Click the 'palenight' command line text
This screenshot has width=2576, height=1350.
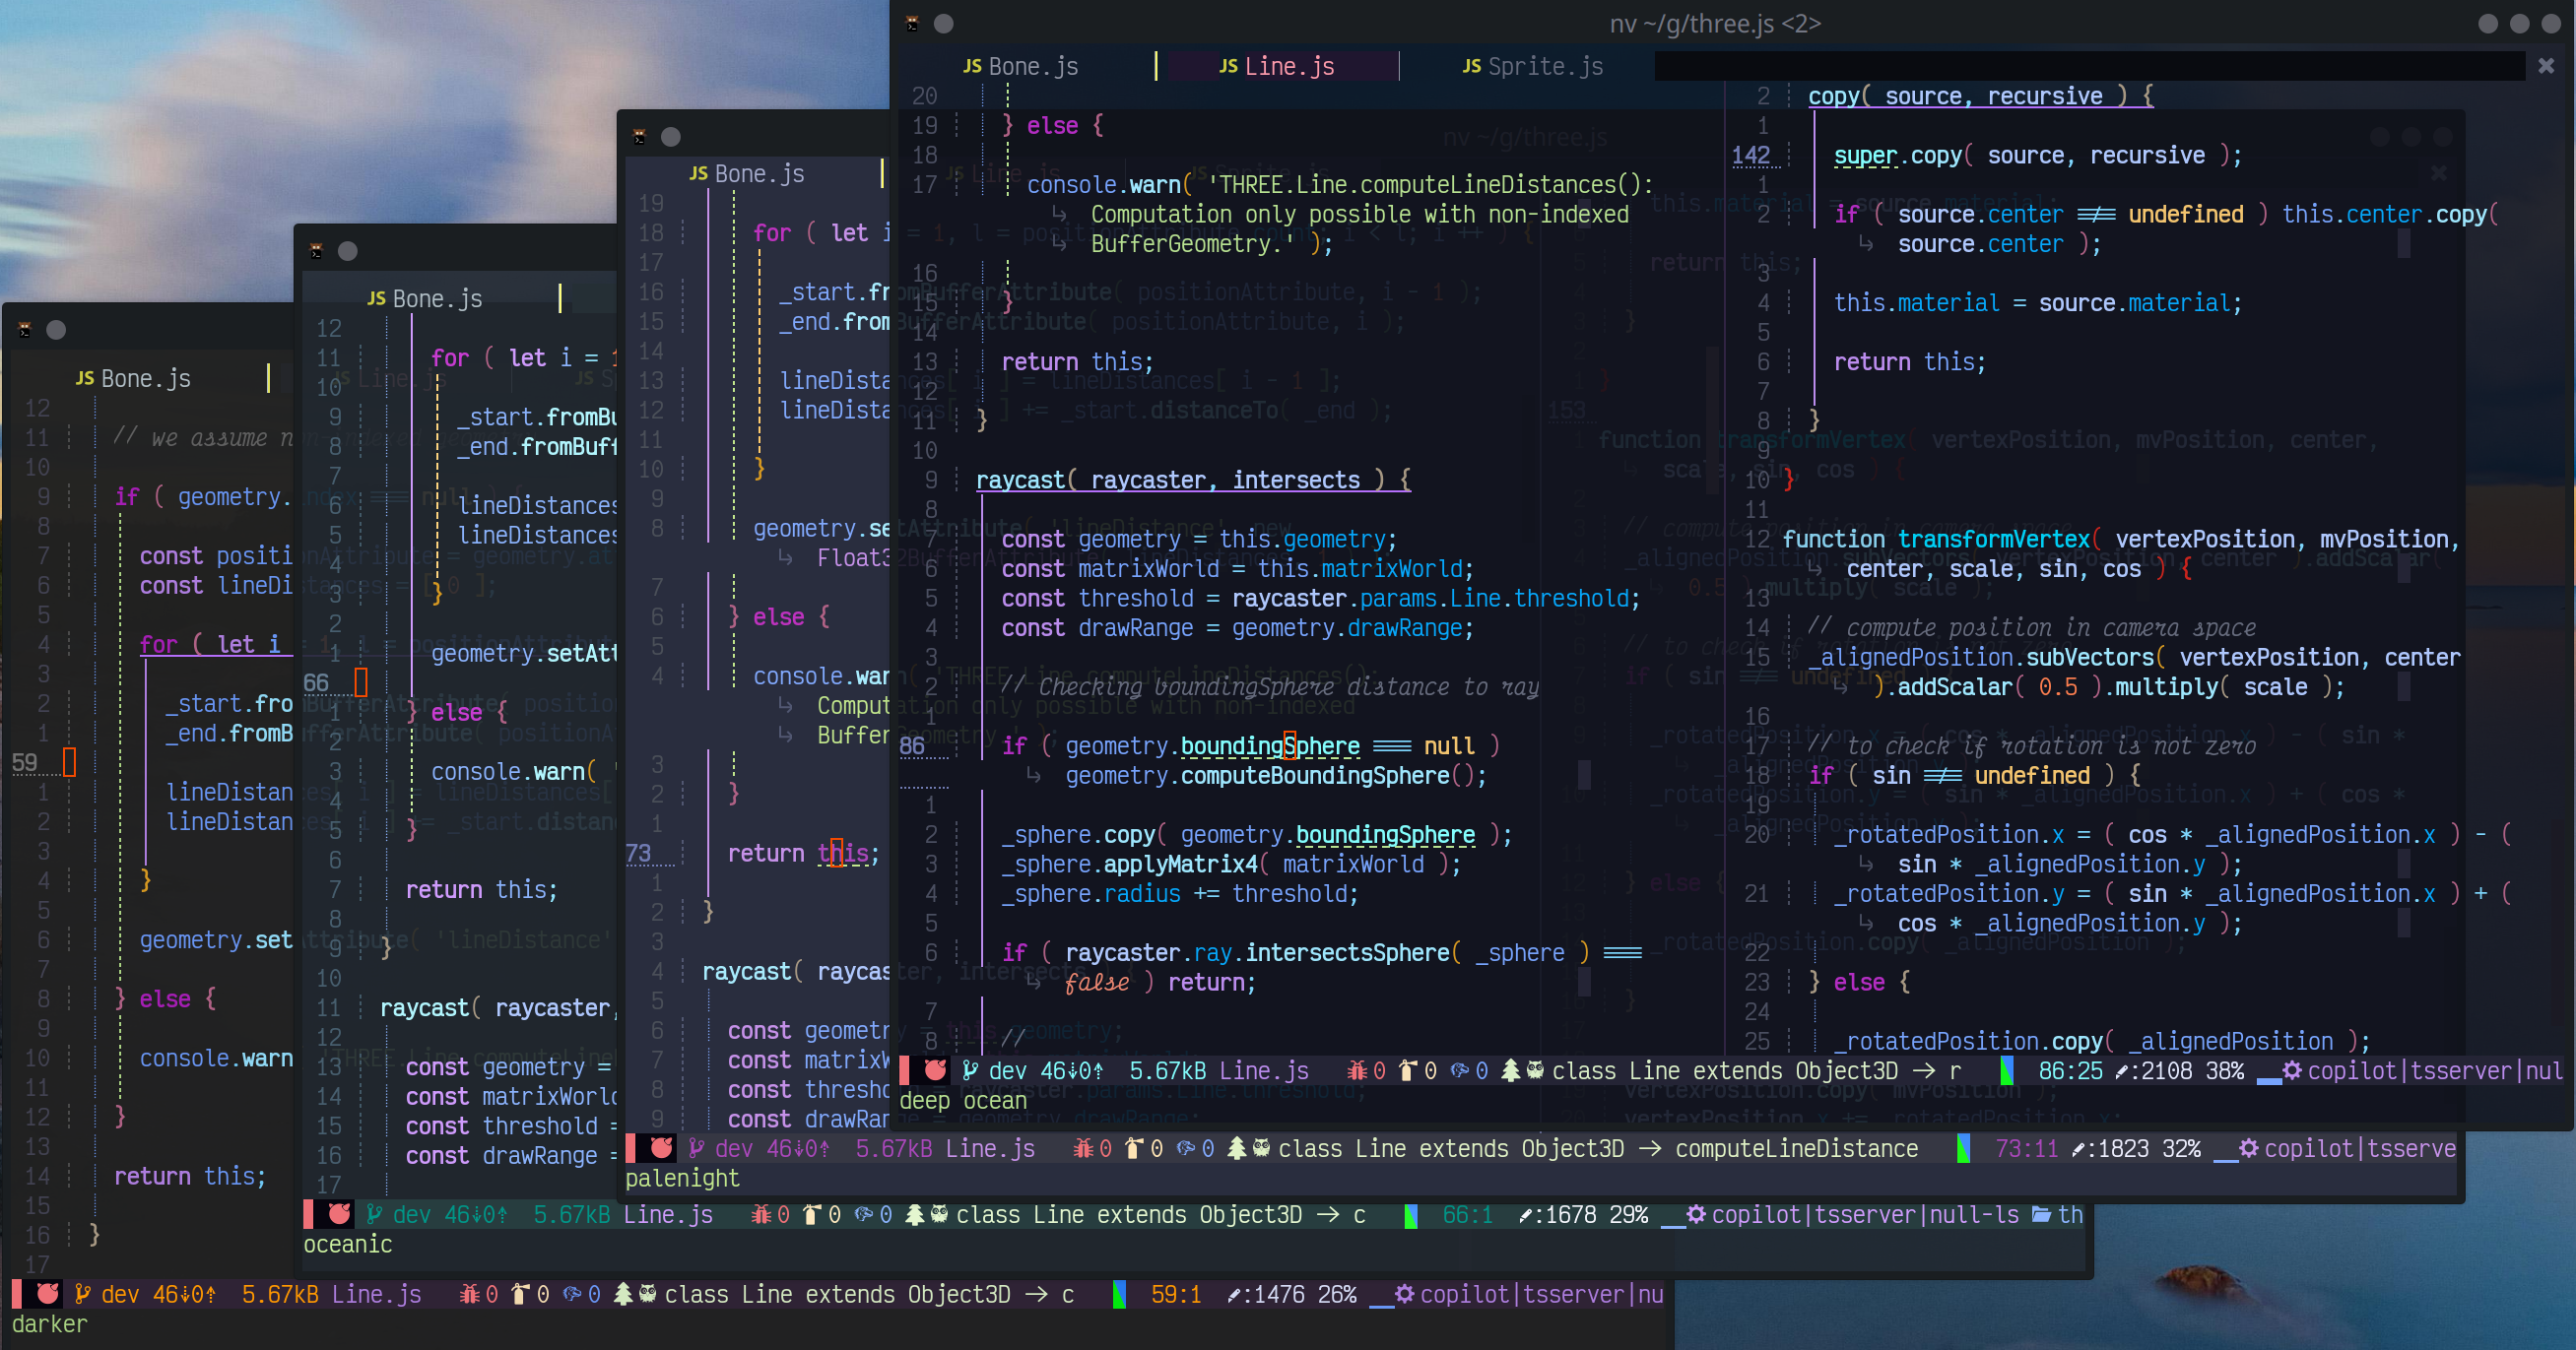[x=682, y=1178]
